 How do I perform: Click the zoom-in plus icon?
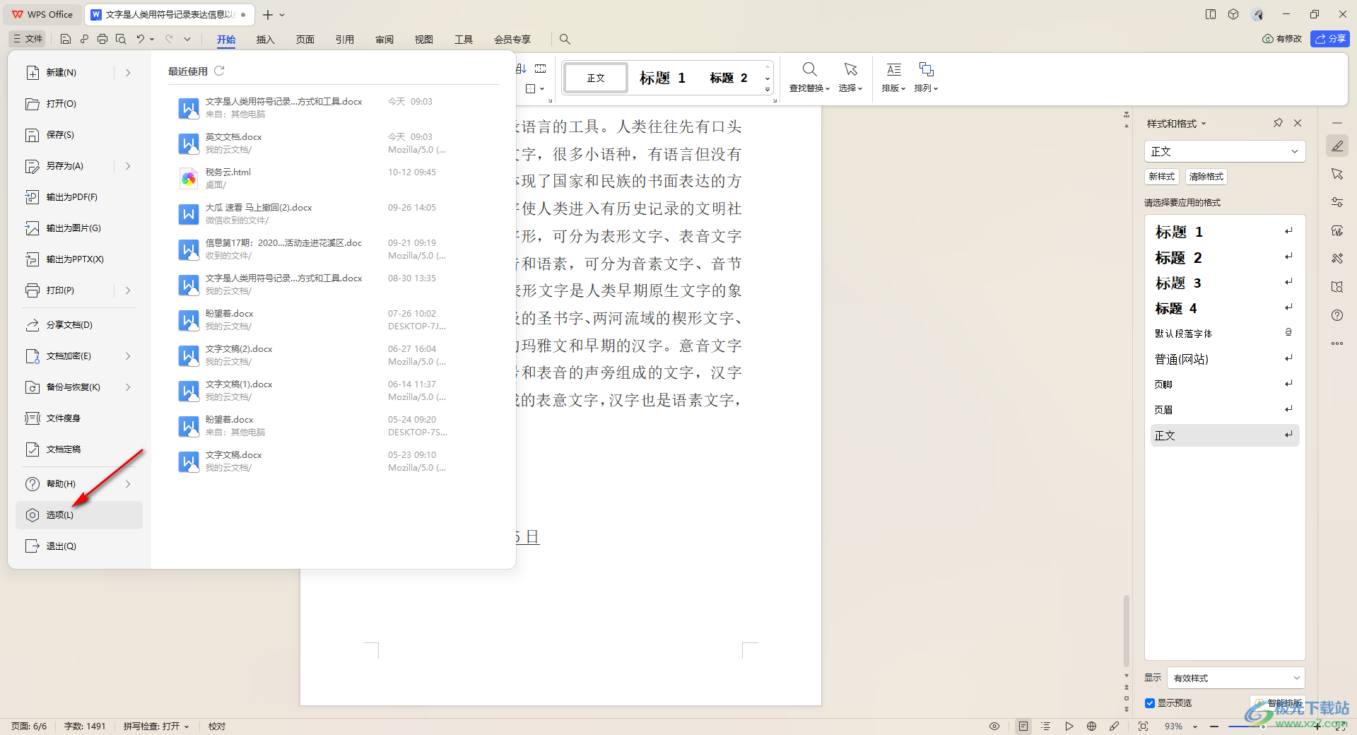click(1317, 726)
